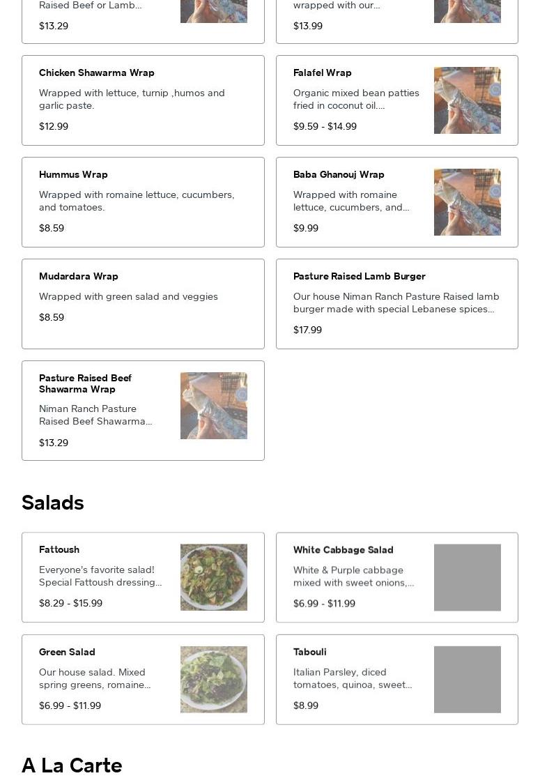Click the Green Salad photo
540x778 pixels.
tap(214, 679)
